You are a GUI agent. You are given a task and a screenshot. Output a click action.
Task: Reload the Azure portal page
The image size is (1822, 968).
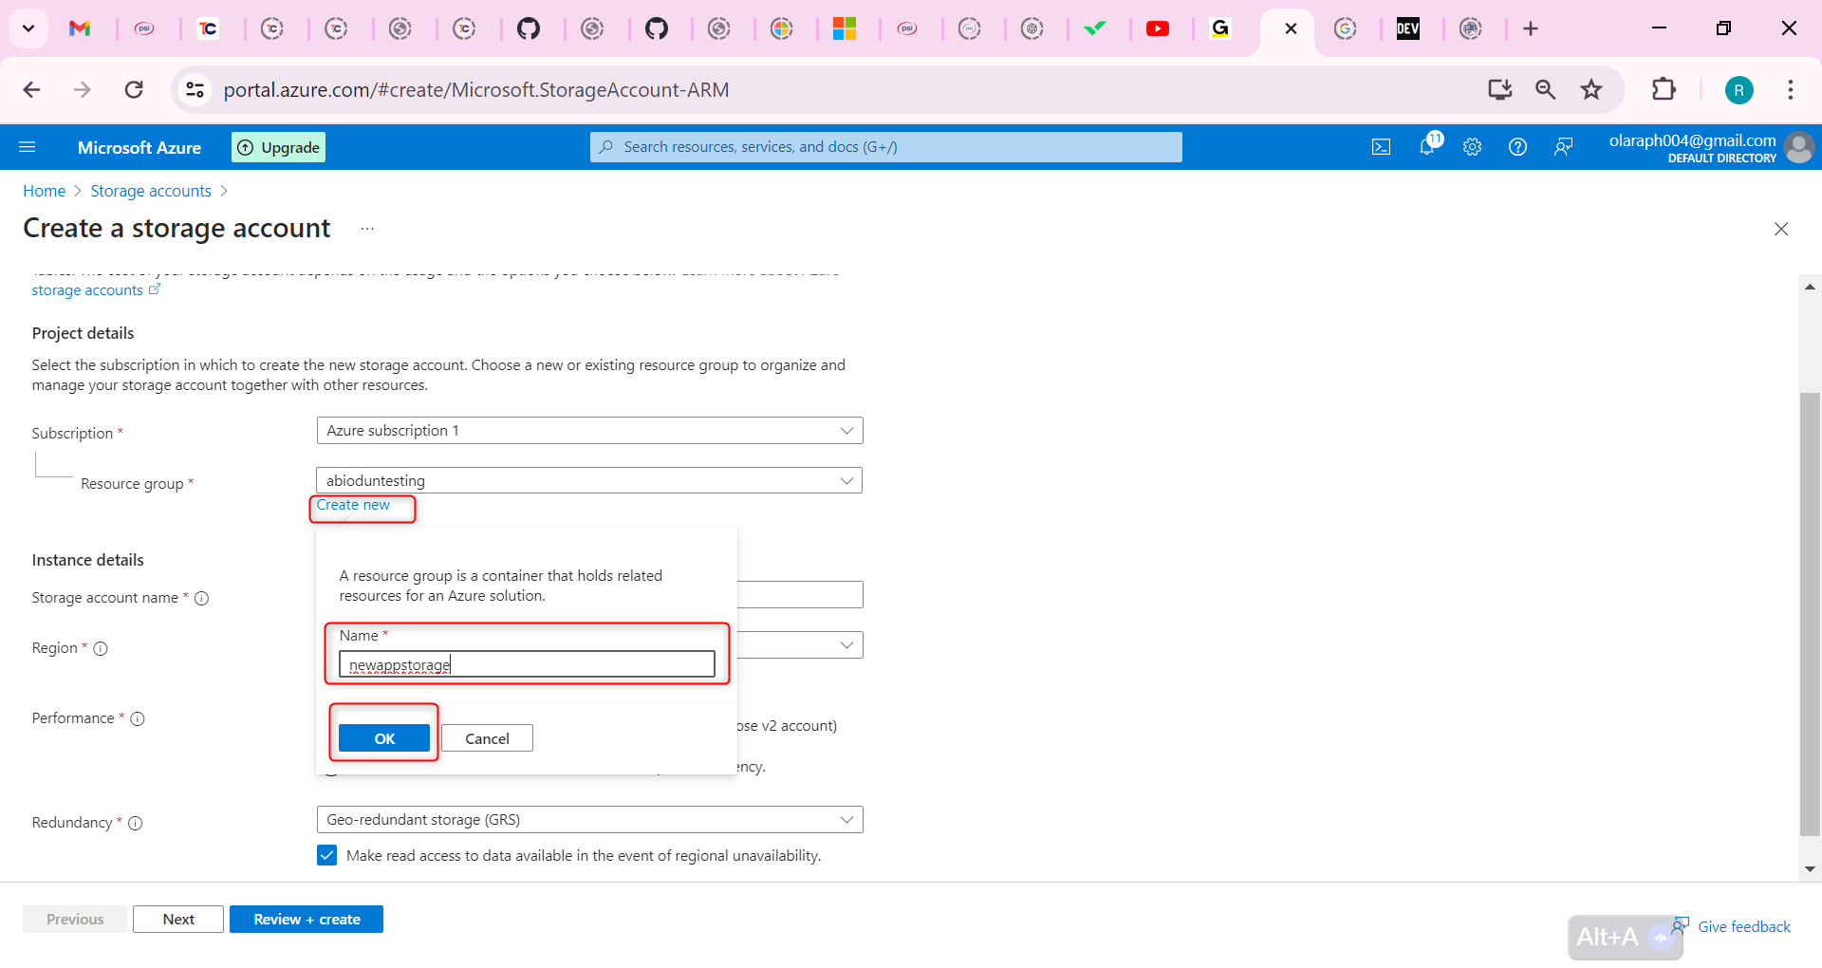(134, 89)
